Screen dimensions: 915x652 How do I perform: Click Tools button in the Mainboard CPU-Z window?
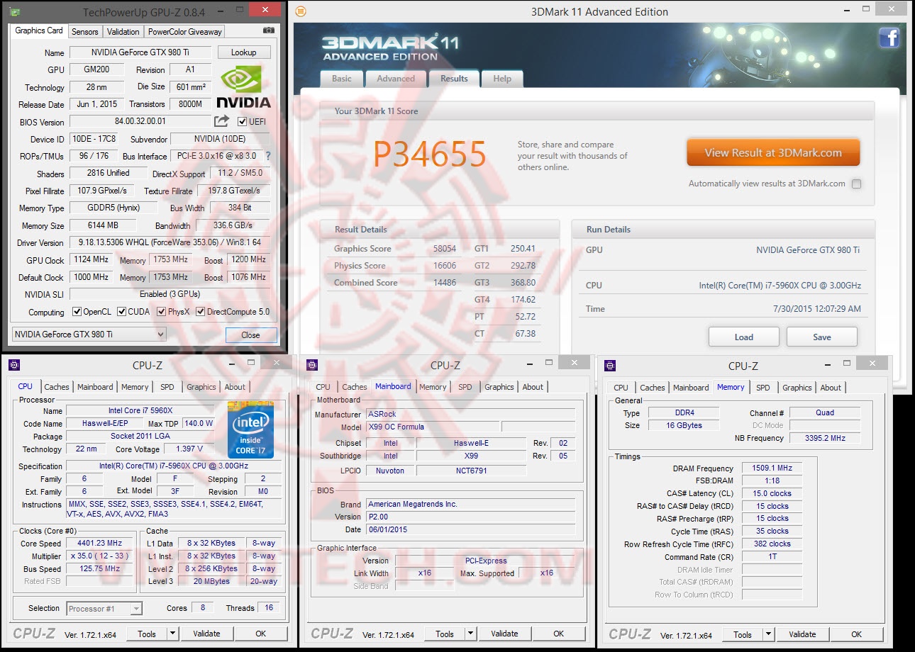coord(445,634)
